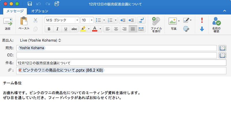
Task: Open font size 10 dropdown
Action: point(92,20)
